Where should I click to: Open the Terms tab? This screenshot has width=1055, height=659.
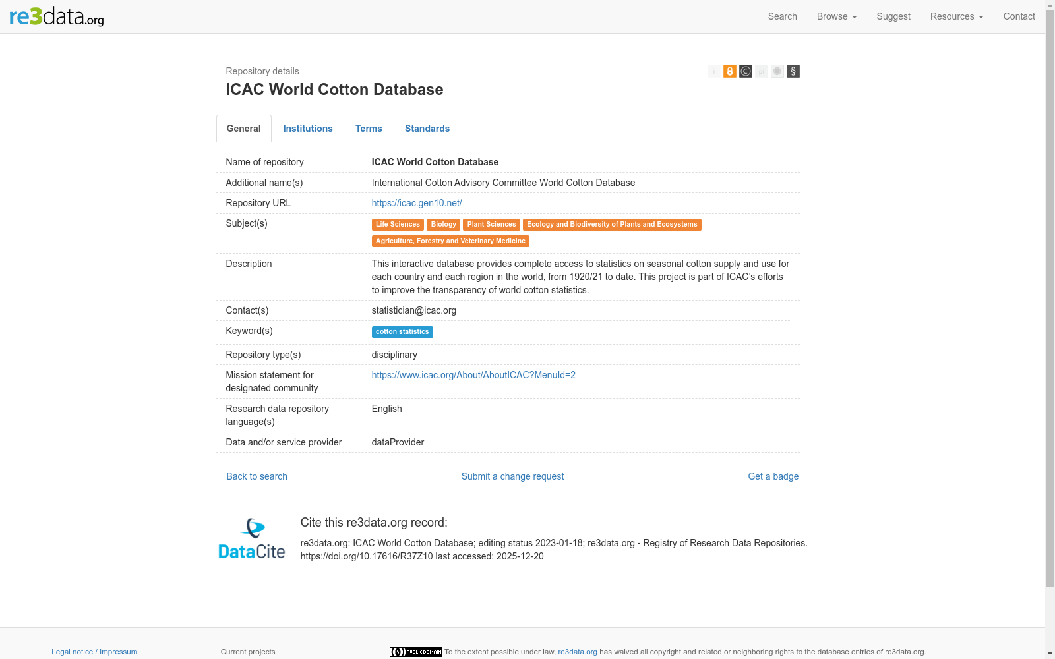point(369,129)
